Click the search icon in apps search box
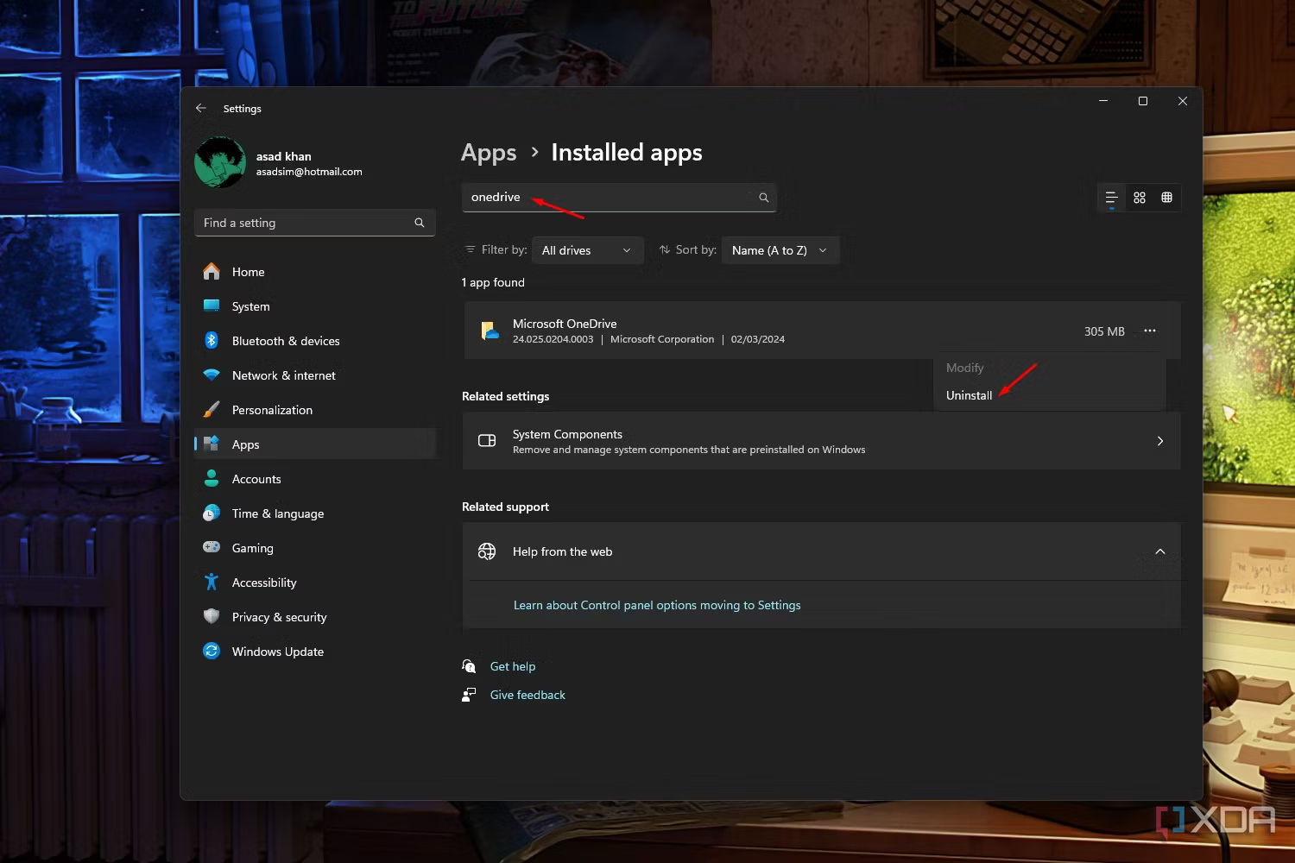 point(763,198)
